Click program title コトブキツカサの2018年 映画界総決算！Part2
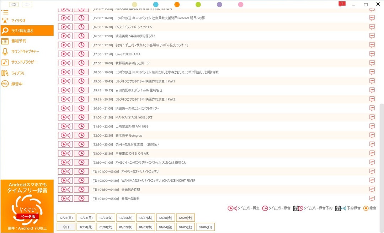The image size is (384, 233). (145, 99)
